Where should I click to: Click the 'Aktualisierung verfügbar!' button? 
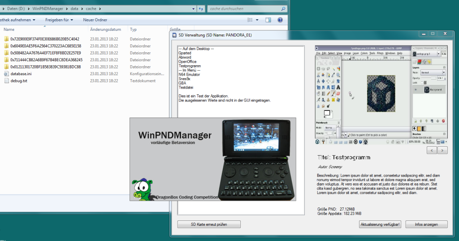(381, 224)
